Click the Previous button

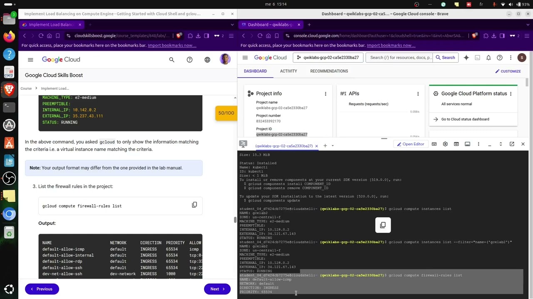click(42, 289)
